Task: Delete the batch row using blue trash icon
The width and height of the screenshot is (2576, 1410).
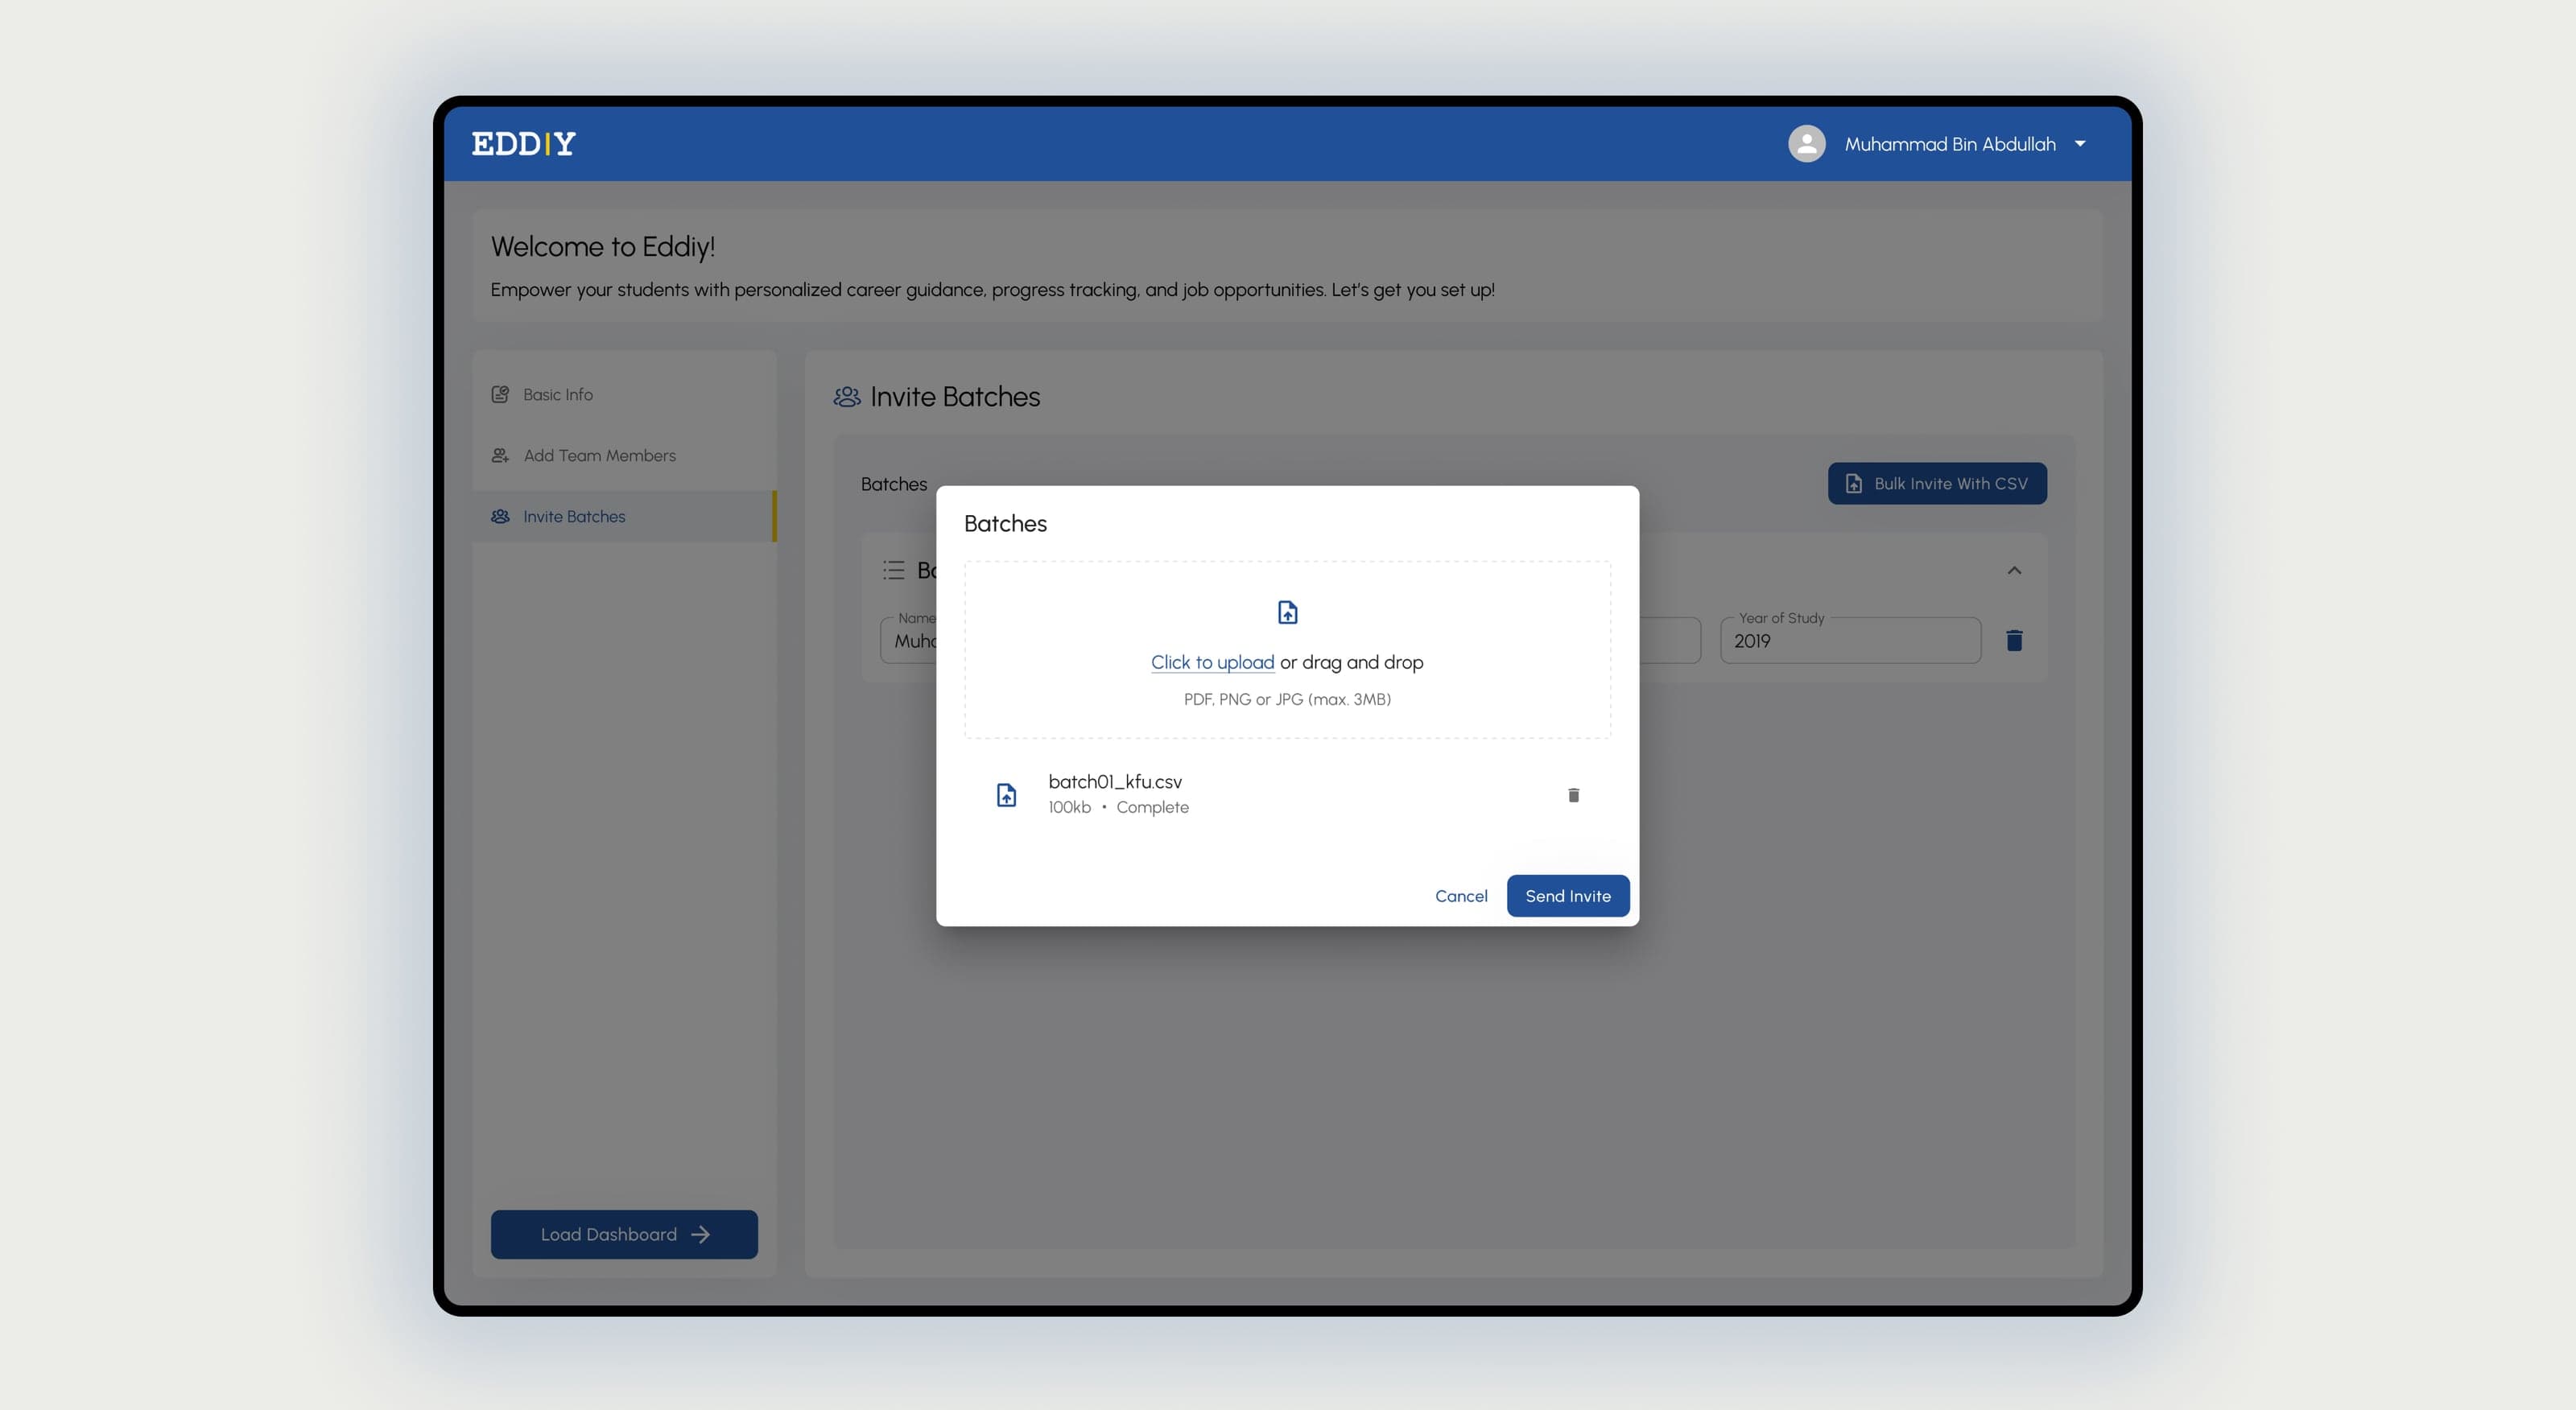Action: pyautogui.click(x=2014, y=641)
